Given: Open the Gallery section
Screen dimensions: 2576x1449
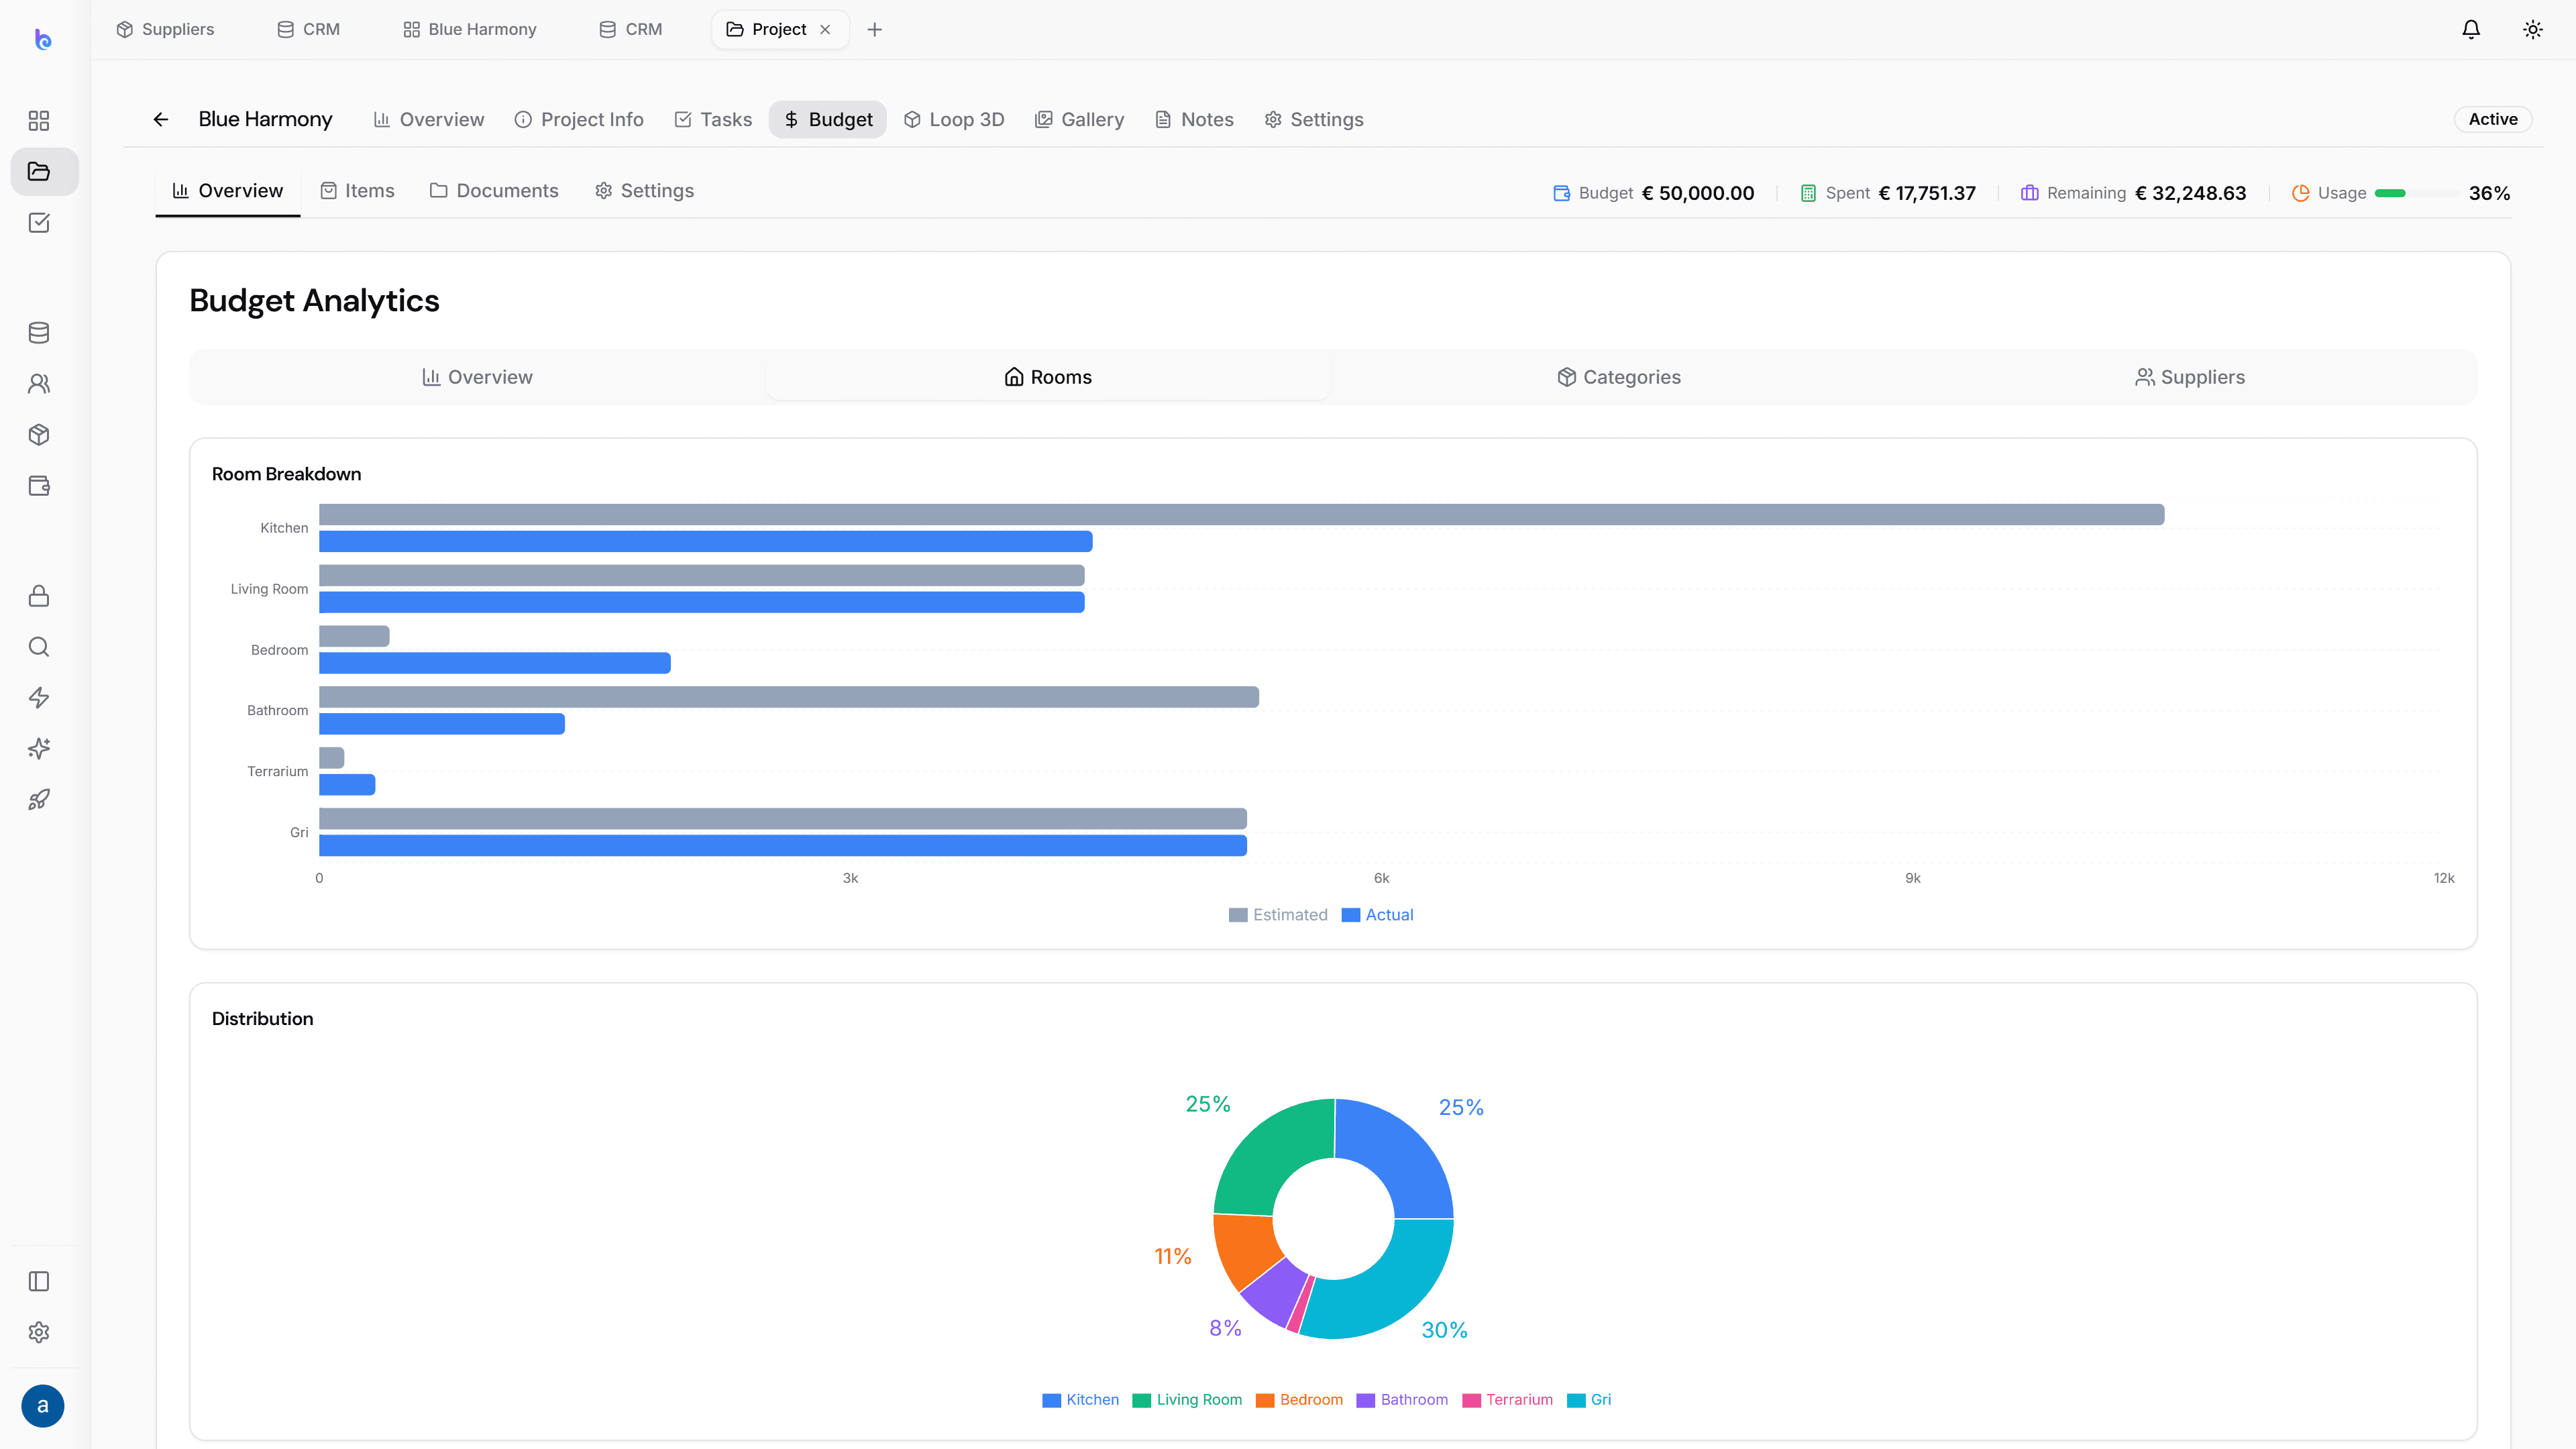Looking at the screenshot, I should (1079, 119).
